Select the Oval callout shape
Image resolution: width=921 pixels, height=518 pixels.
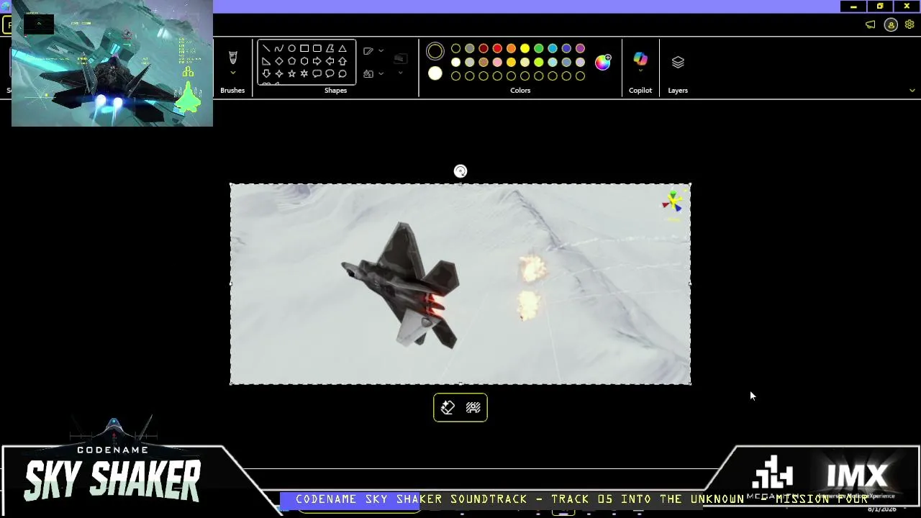tap(330, 73)
